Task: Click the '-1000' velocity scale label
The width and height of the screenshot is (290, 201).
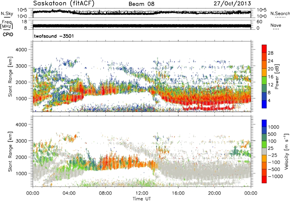Action: (x=275, y=176)
